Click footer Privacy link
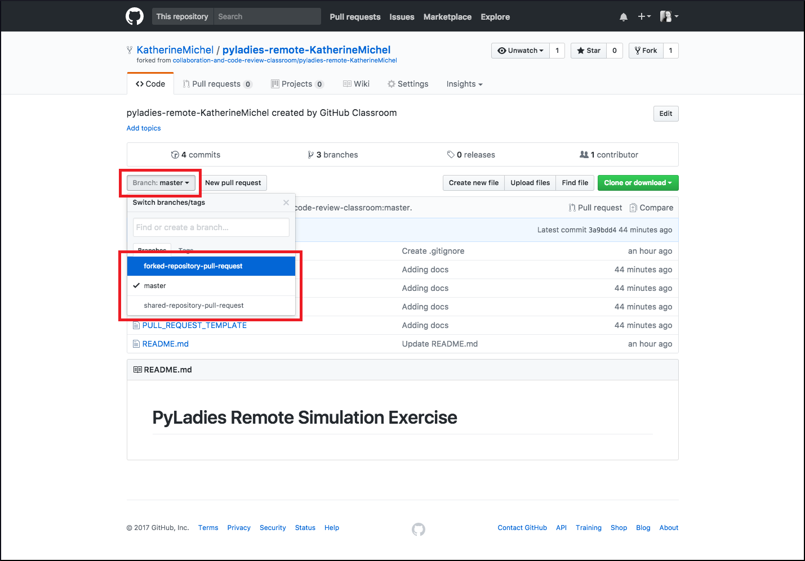Image resolution: width=805 pixels, height=561 pixels. [x=239, y=528]
